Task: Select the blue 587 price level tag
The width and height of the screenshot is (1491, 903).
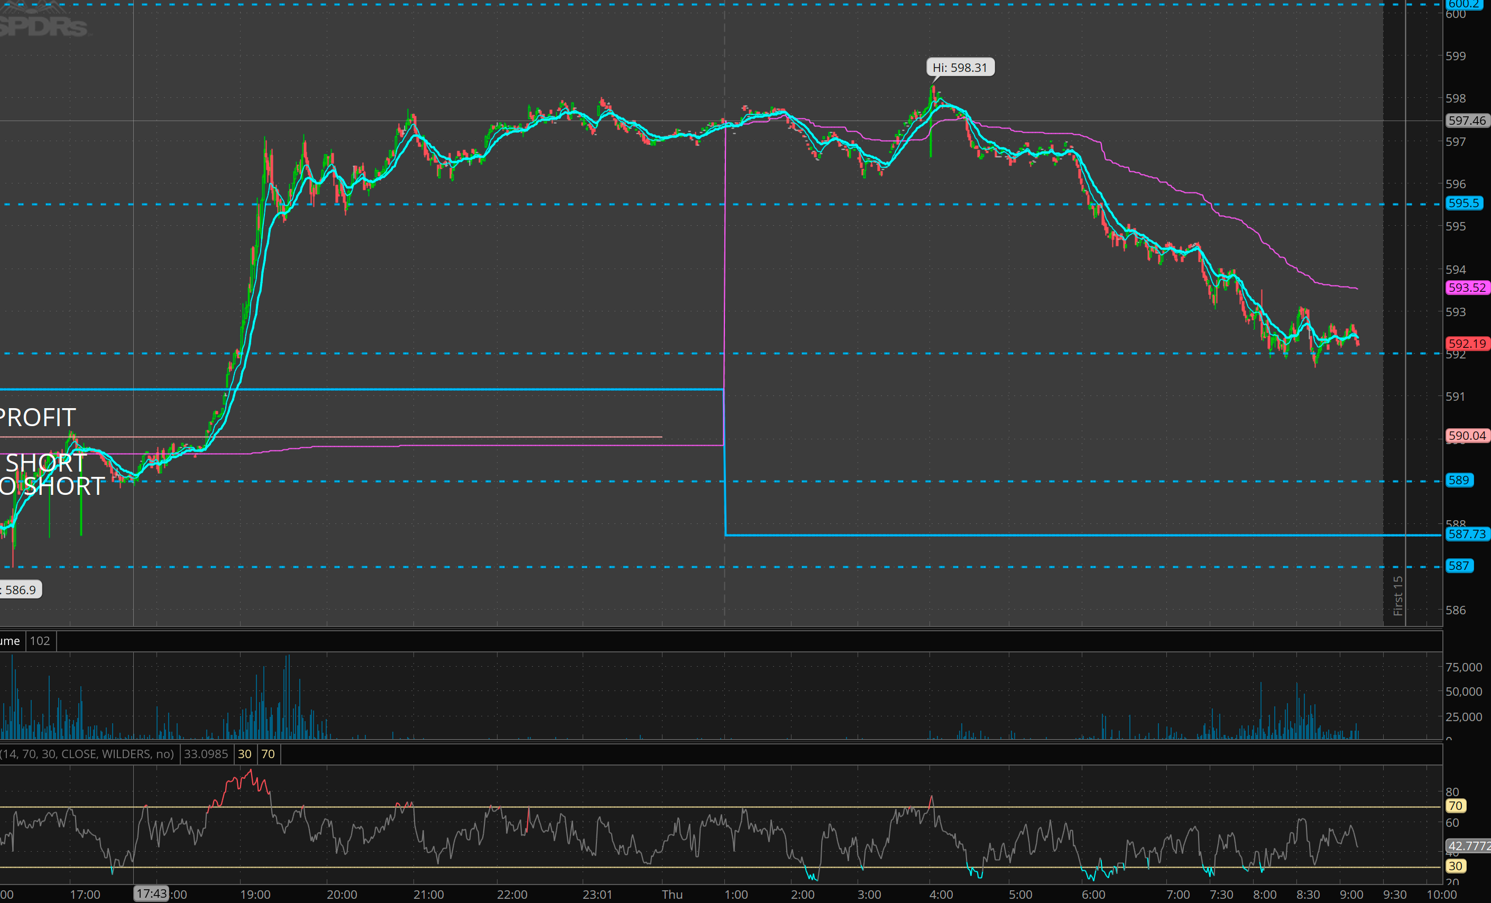Action: pos(1458,566)
